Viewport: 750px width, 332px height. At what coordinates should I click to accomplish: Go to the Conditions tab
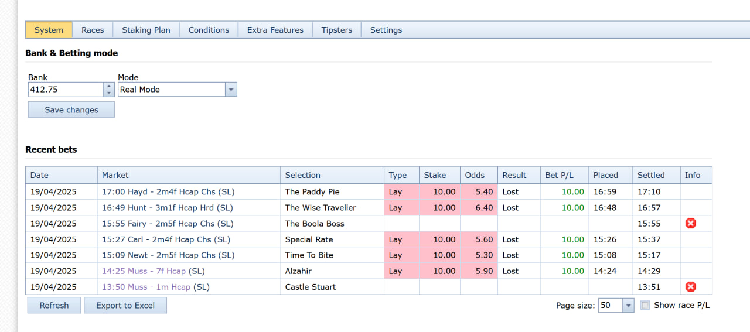pyautogui.click(x=209, y=30)
